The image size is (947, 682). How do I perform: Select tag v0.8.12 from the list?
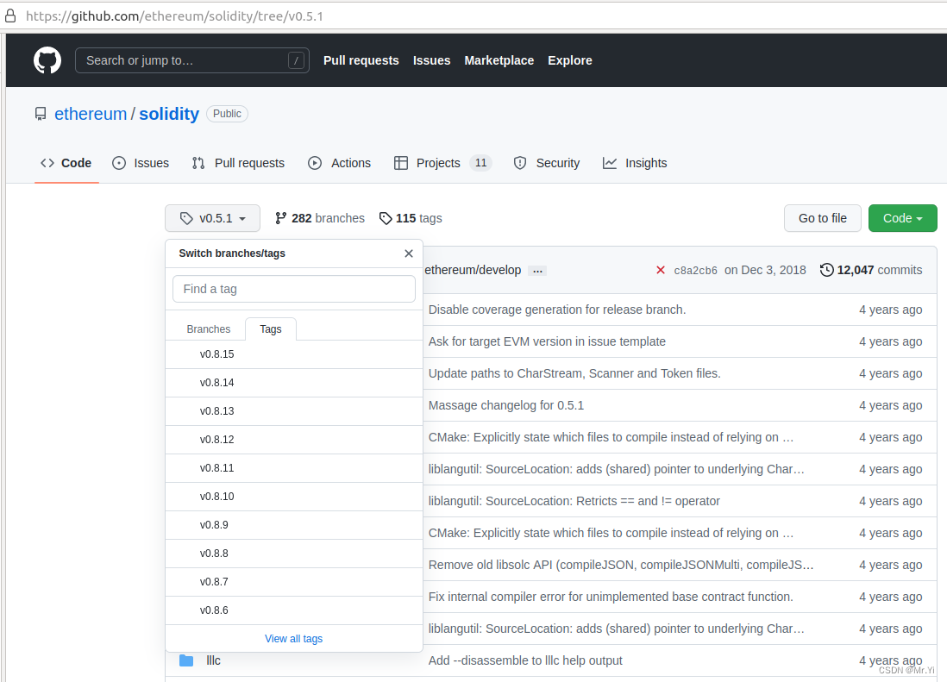tap(294, 440)
